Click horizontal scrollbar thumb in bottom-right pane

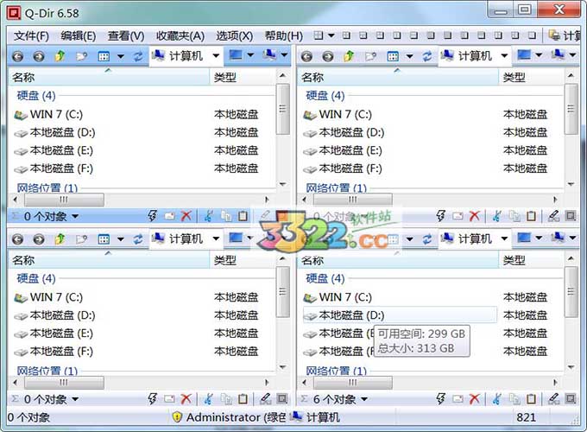click(353, 383)
